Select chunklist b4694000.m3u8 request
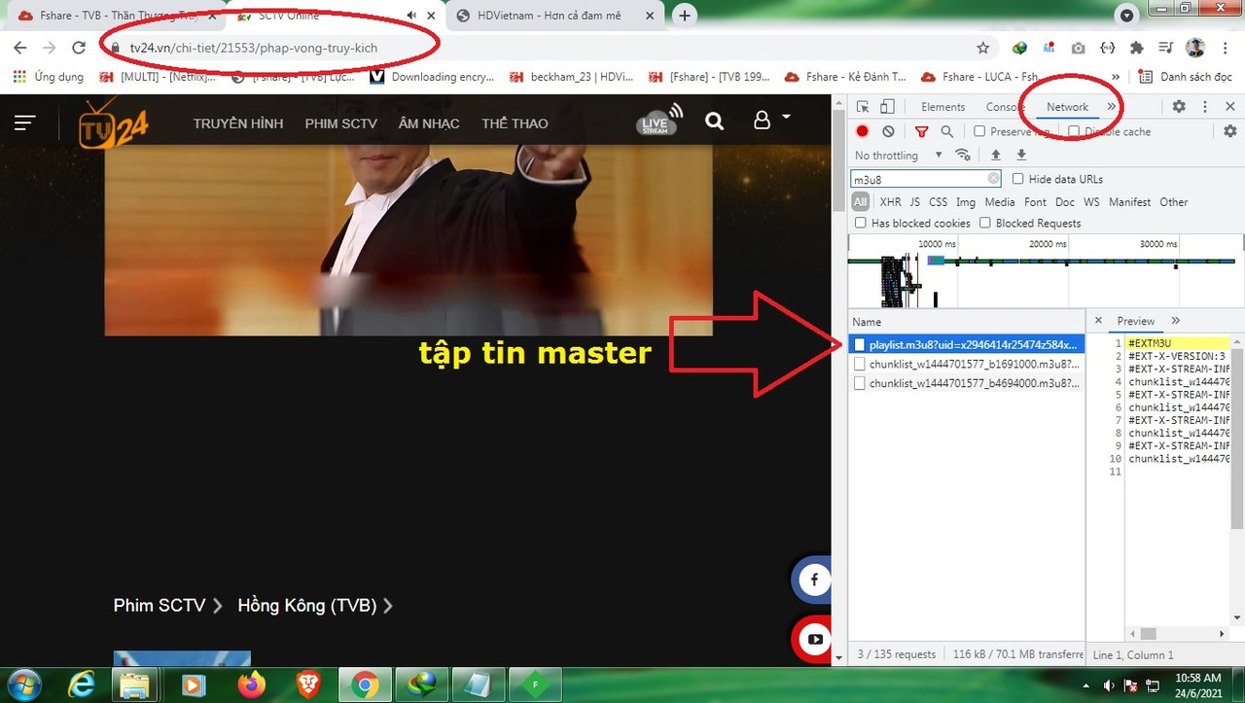1245x703 pixels. click(966, 383)
